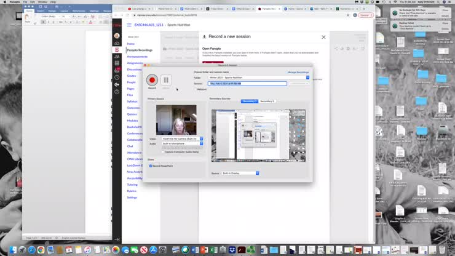Viewport: 455px width, 256px height.
Task: Open the Canvas History clock icon
Action: (117, 78)
